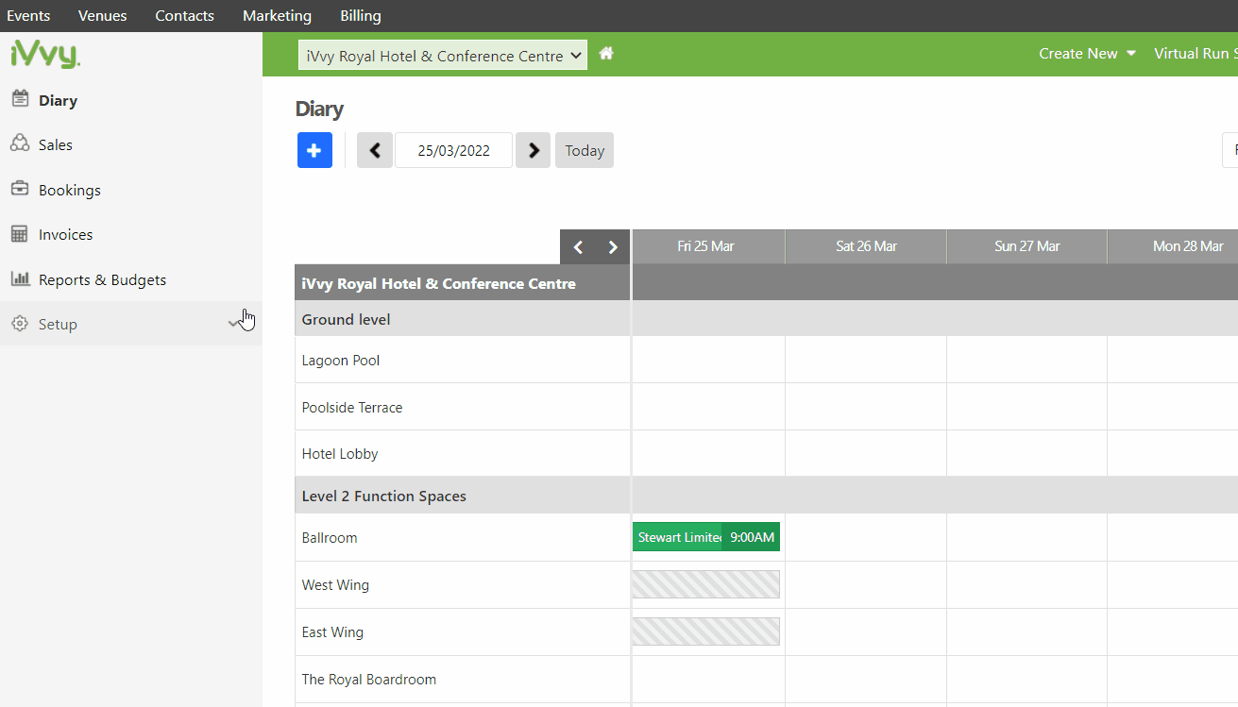The image size is (1238, 707).
Task: Open the Stewart Limited 9:00AM booking
Action: 706,537
